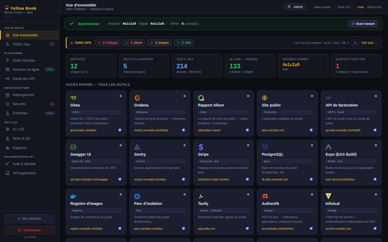
Task: Filter by 2 info badge
Action: (x=184, y=43)
